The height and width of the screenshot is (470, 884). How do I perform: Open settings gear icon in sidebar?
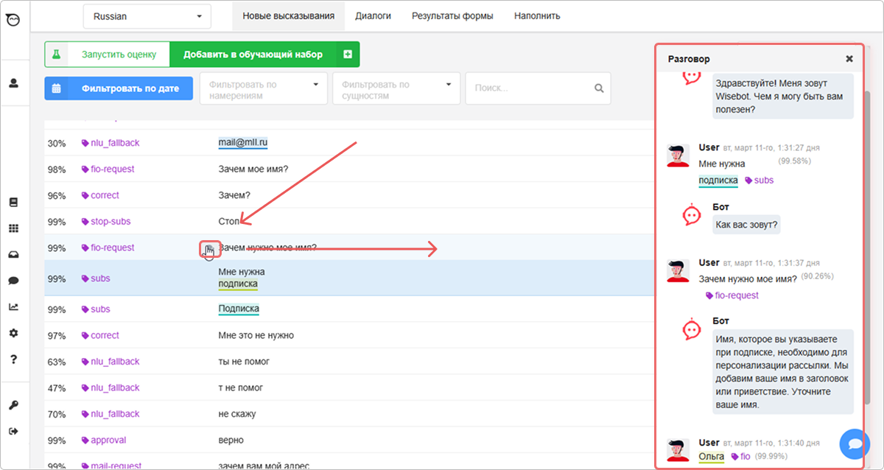13,334
